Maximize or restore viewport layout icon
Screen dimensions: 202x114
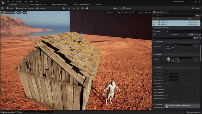coord(150,13)
